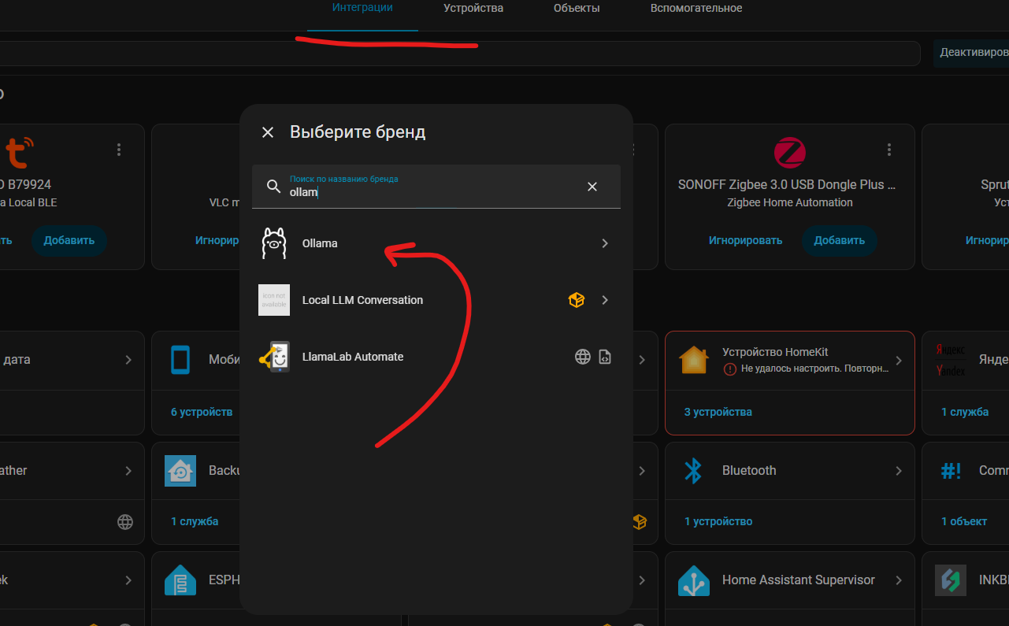Viewport: 1009px width, 626px height.
Task: Click 'Устройство HomeKit' card title
Action: point(775,352)
